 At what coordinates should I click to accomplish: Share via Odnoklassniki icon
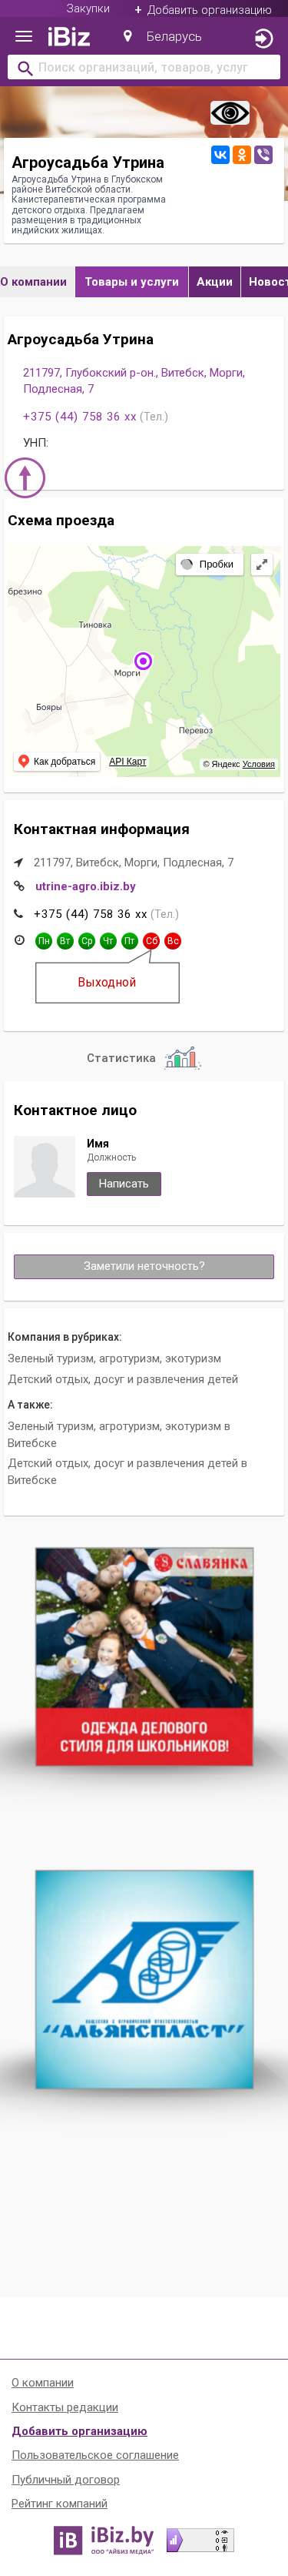pos(241,154)
